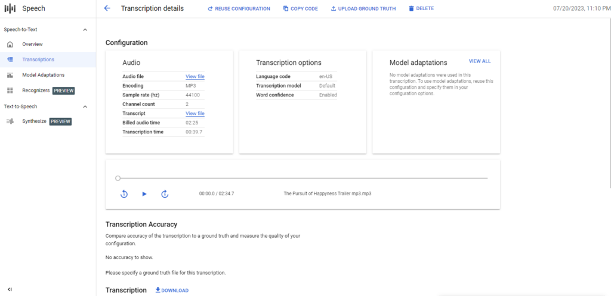Screen dimensions: 611x296
Task: Click the Encoding value MP3
Action: point(190,86)
